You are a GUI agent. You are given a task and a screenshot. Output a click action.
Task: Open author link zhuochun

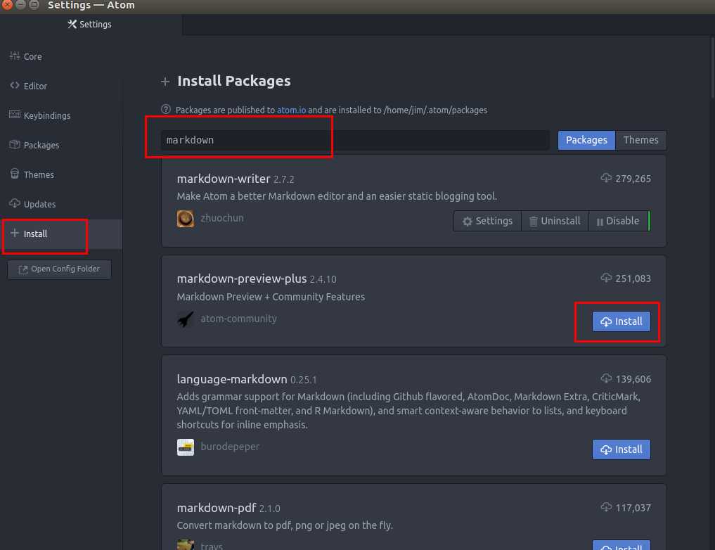point(222,218)
